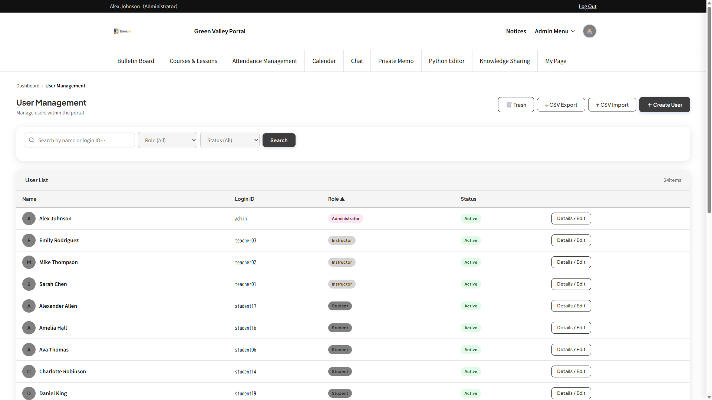712x400 pixels.
Task: Launch the Python Editor tab
Action: (447, 61)
